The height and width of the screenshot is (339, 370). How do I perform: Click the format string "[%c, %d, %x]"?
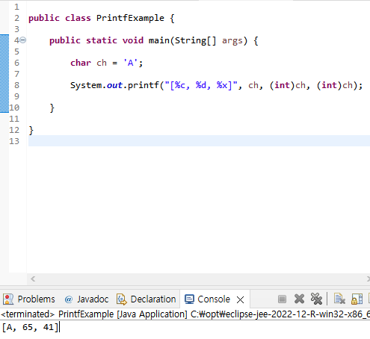click(201, 85)
